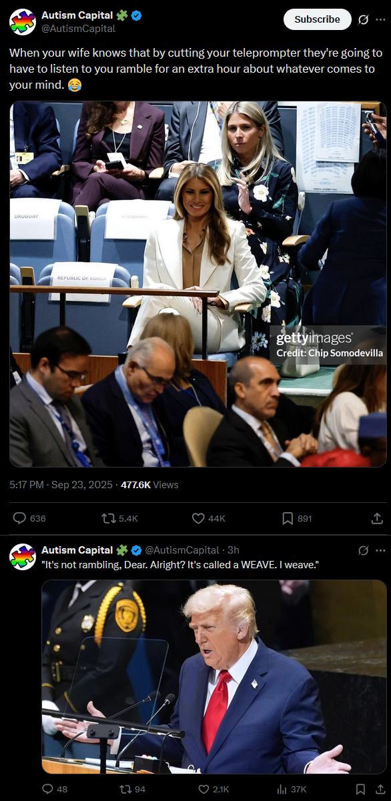The width and height of the screenshot is (391, 801).
Task: Open the Autism Capital puzzle avatar at top
Action: [x=23, y=22]
